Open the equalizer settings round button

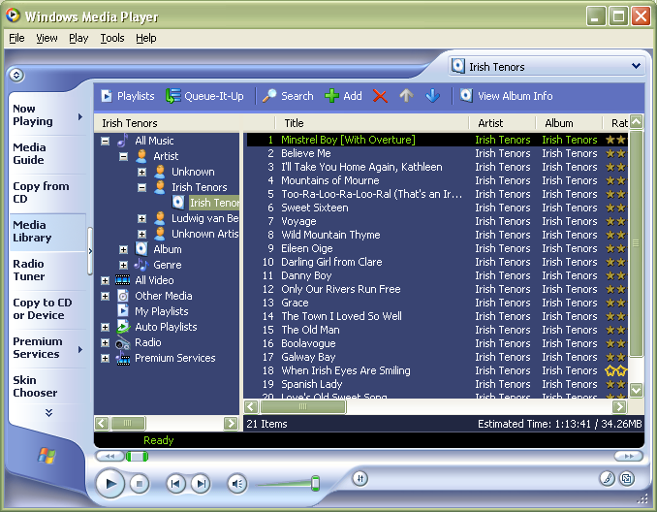point(360,478)
